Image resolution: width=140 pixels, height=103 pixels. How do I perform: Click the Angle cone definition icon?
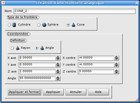tap(42, 48)
